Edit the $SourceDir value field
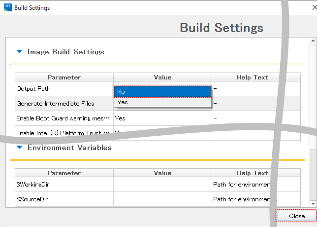317x227 pixels. coord(162,199)
